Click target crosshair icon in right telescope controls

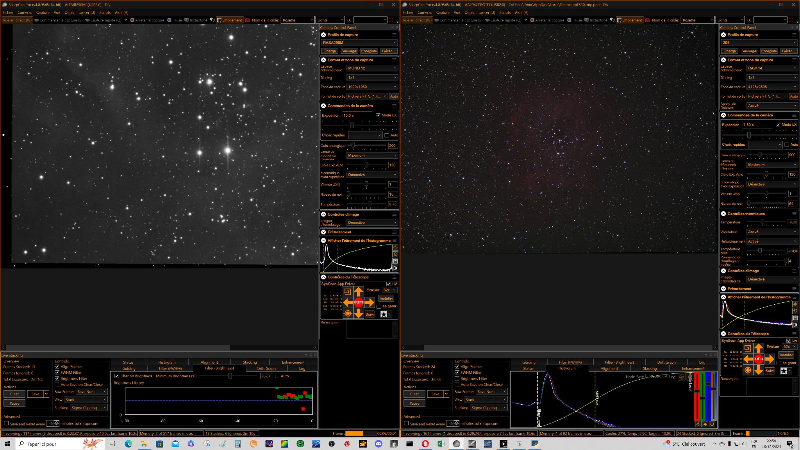click(748, 370)
